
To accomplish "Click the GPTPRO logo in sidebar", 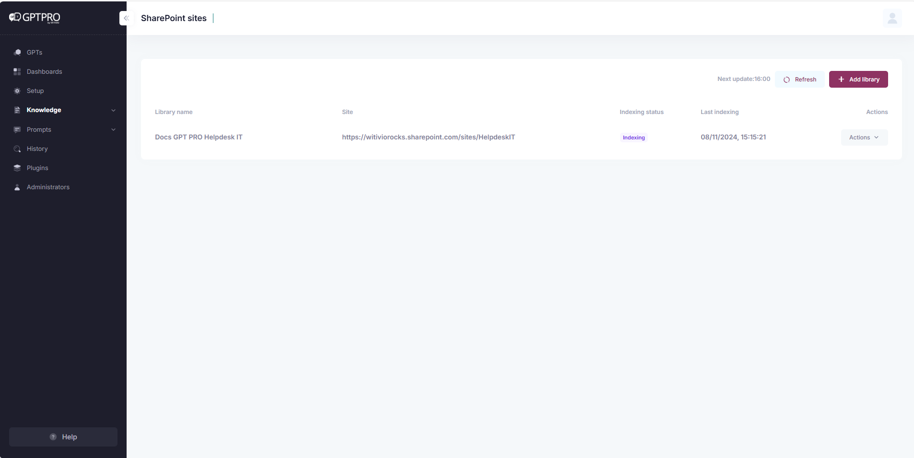I will (x=34, y=18).
